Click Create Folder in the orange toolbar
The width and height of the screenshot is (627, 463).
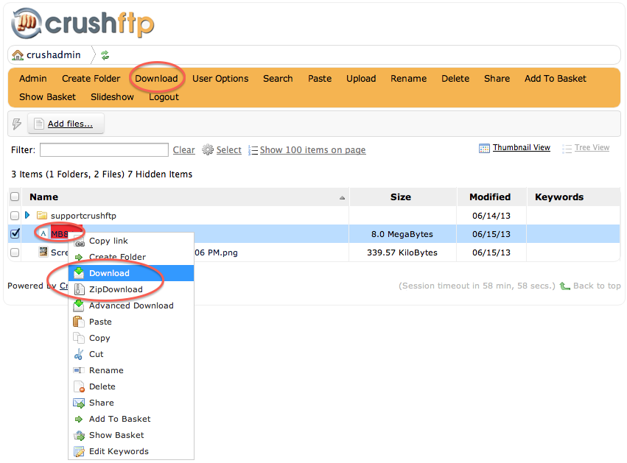coord(91,79)
